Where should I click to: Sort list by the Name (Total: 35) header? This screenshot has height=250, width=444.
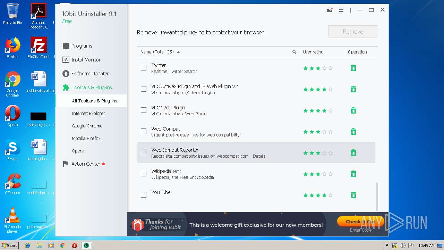[x=157, y=52]
